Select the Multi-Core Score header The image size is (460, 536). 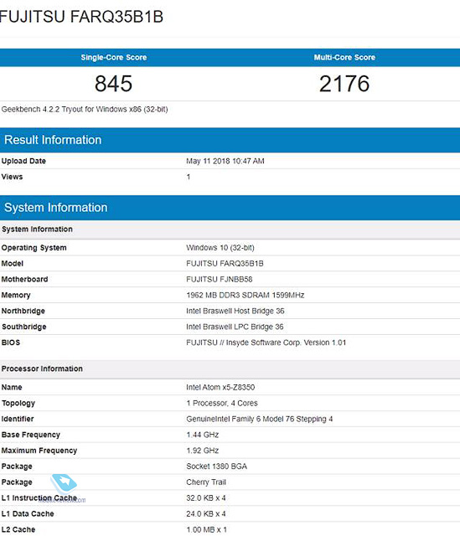point(344,58)
